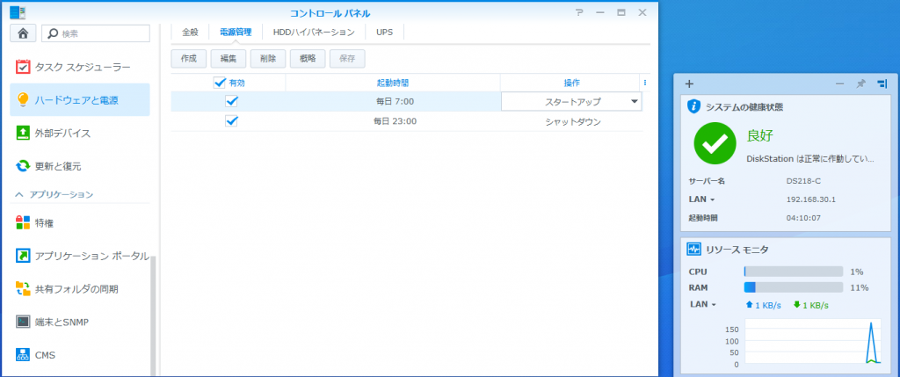Screen dimensions: 900x377
Task: Click the 概略 button
Action: [x=308, y=59]
